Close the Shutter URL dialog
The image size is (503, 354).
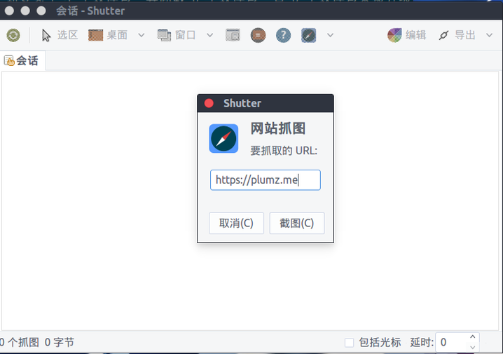click(209, 103)
